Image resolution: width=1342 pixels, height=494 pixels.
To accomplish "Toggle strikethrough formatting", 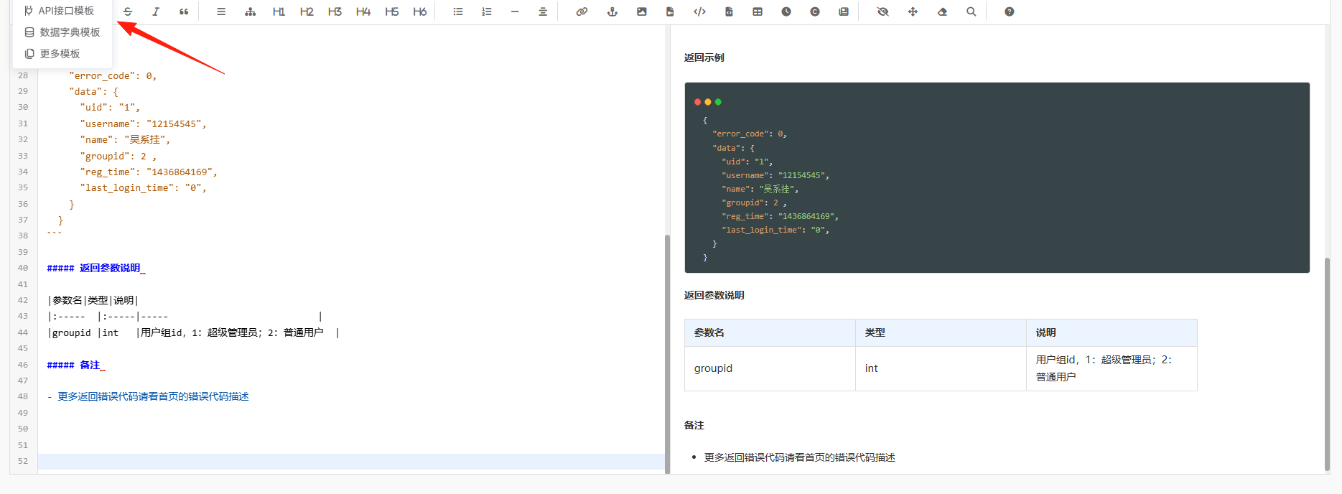I will 128,11.
